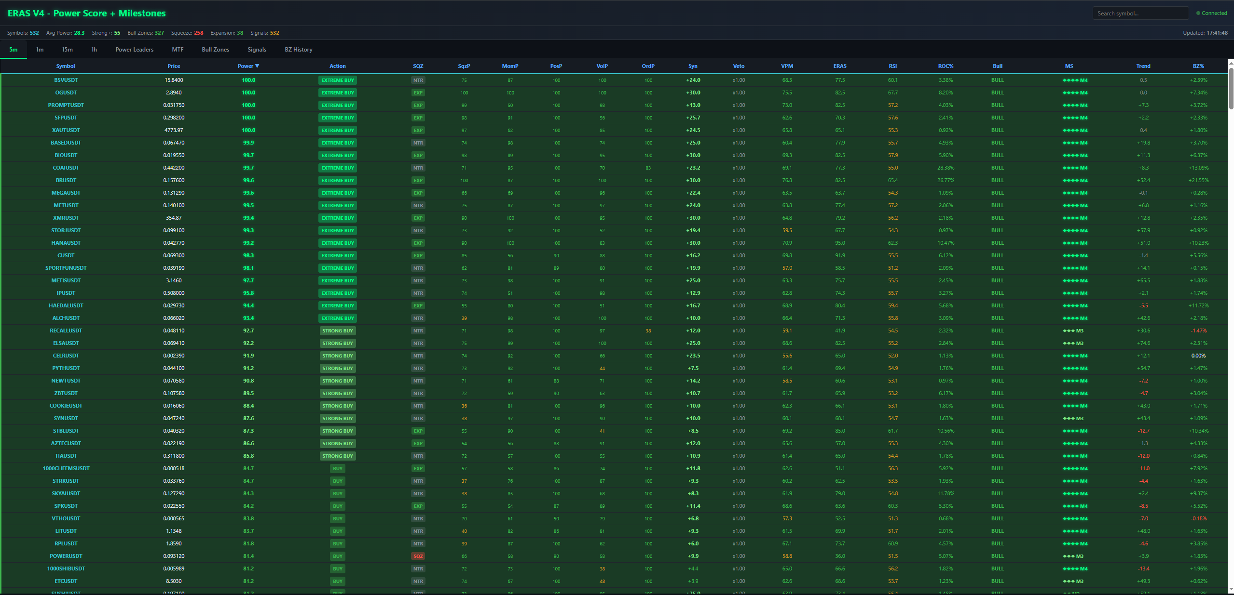Image resolution: width=1234 pixels, height=595 pixels.
Task: Switch to the 15m timeframe tab
Action: coord(67,50)
